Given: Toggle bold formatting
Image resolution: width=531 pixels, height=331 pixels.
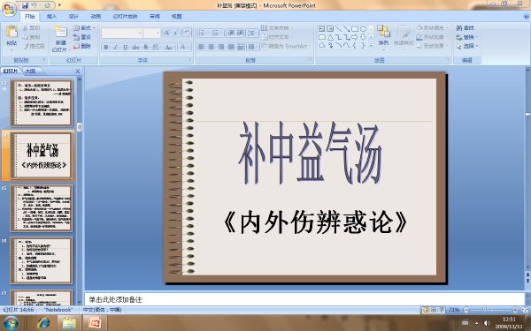Looking at the screenshot, I should coord(106,48).
